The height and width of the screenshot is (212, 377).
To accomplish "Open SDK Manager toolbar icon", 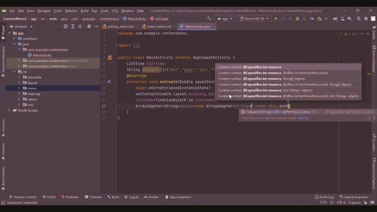I will click(349, 19).
